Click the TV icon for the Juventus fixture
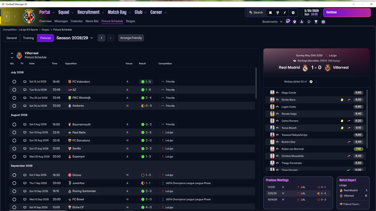Image resolution: width=376 pixels, height=211 pixels. click(25, 183)
